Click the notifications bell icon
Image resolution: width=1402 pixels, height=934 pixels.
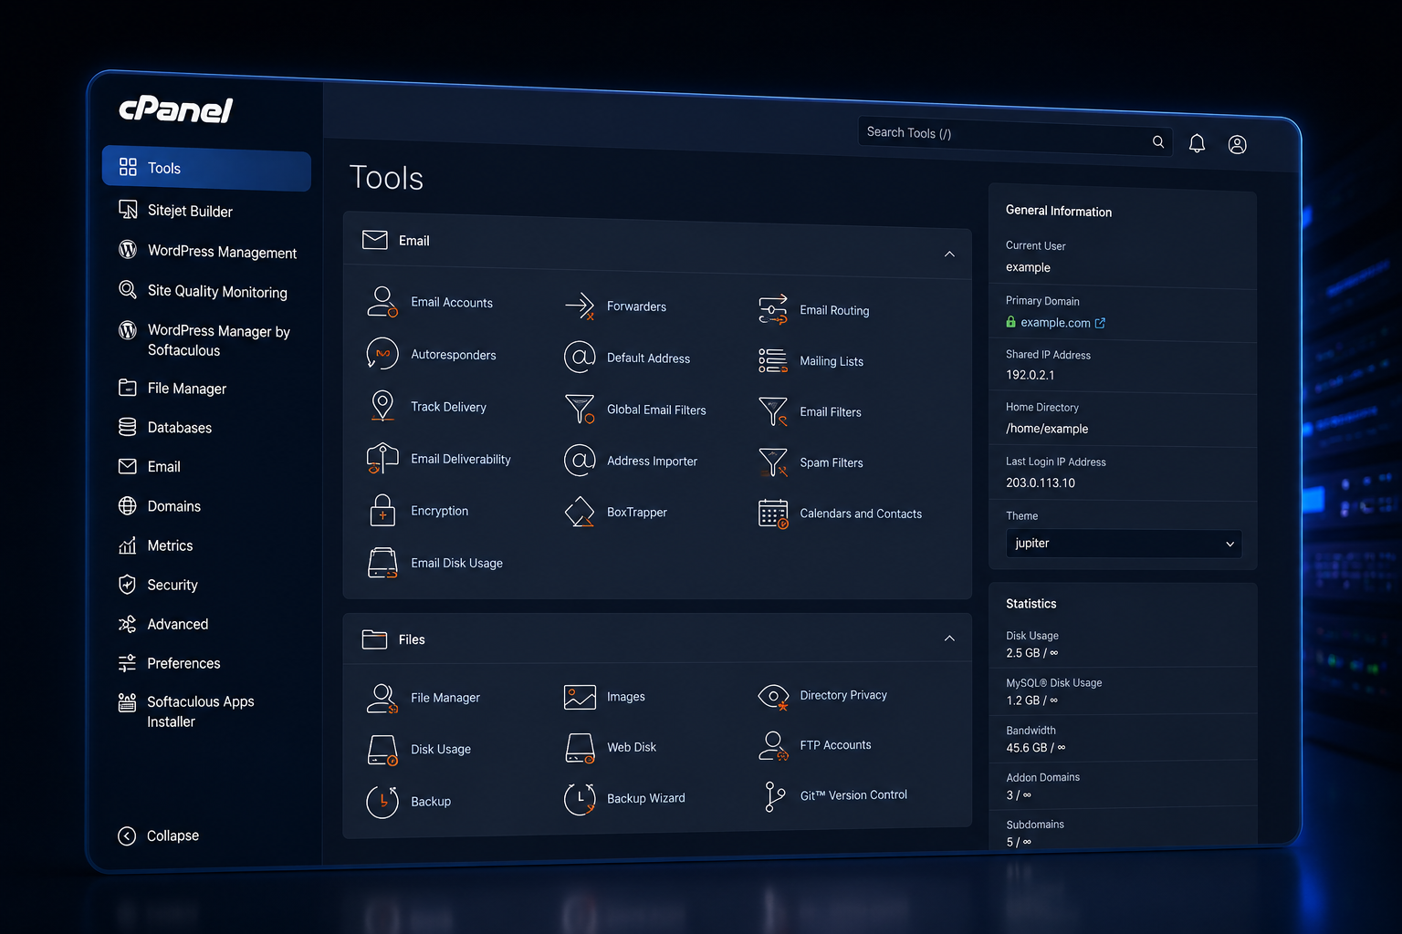click(1197, 143)
